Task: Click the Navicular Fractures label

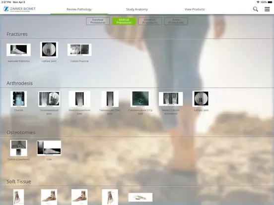Action: (18, 61)
